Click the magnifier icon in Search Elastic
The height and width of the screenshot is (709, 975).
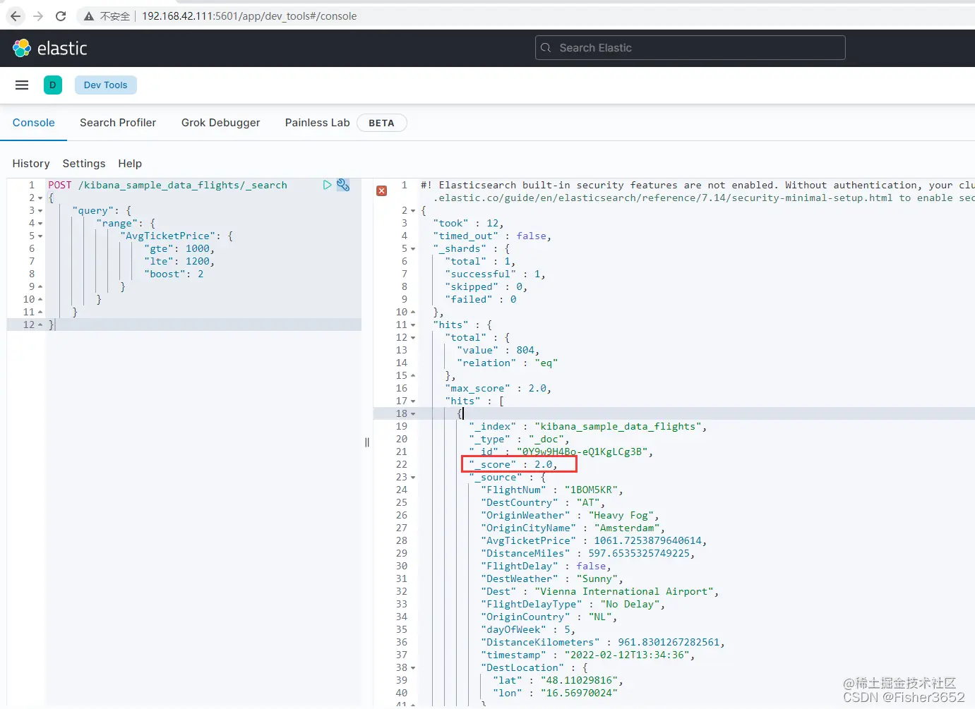coord(546,48)
